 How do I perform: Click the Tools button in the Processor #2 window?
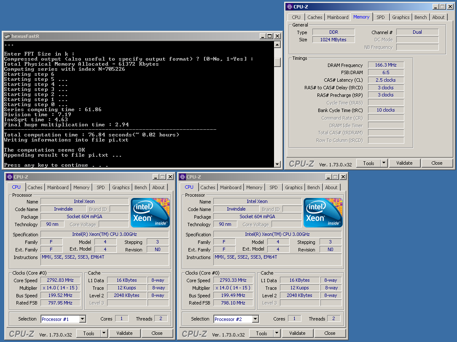[261, 333]
